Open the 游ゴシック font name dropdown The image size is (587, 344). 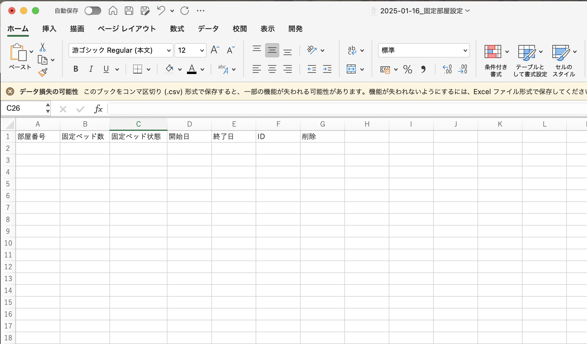coord(169,51)
